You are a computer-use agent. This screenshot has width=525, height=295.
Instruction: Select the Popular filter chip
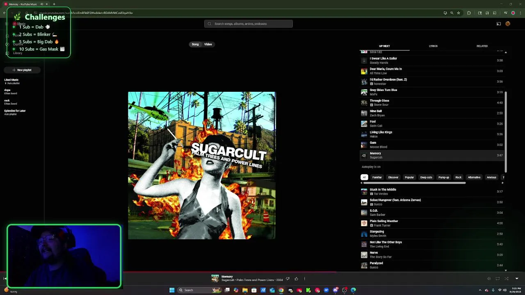(409, 177)
